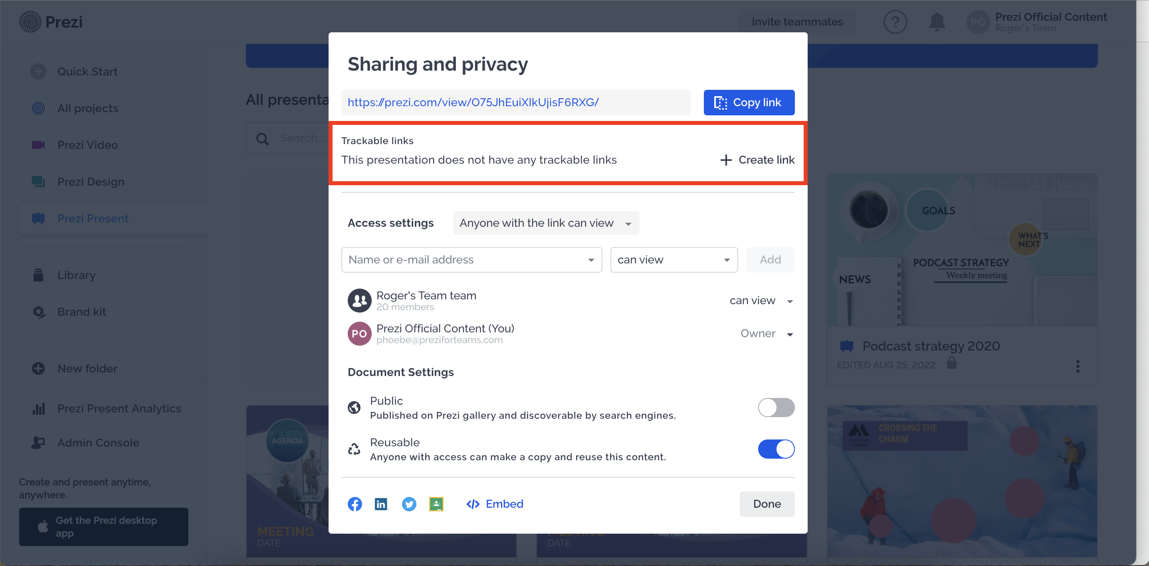The height and width of the screenshot is (566, 1149).
Task: Click Name or e-mail address field
Action: tap(471, 259)
